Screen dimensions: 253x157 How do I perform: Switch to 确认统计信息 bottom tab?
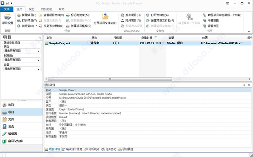click(72, 149)
